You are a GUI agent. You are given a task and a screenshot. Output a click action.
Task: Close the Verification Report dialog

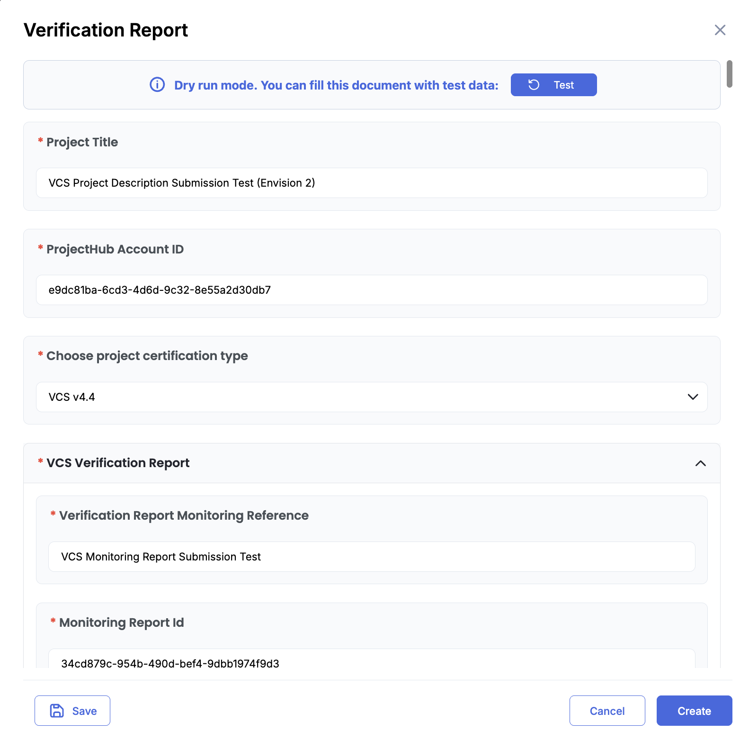click(x=720, y=30)
